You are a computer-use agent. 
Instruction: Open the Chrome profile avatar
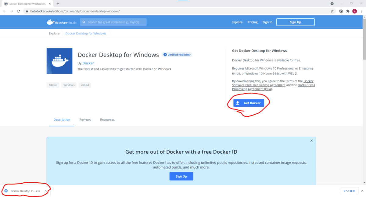click(354, 11)
